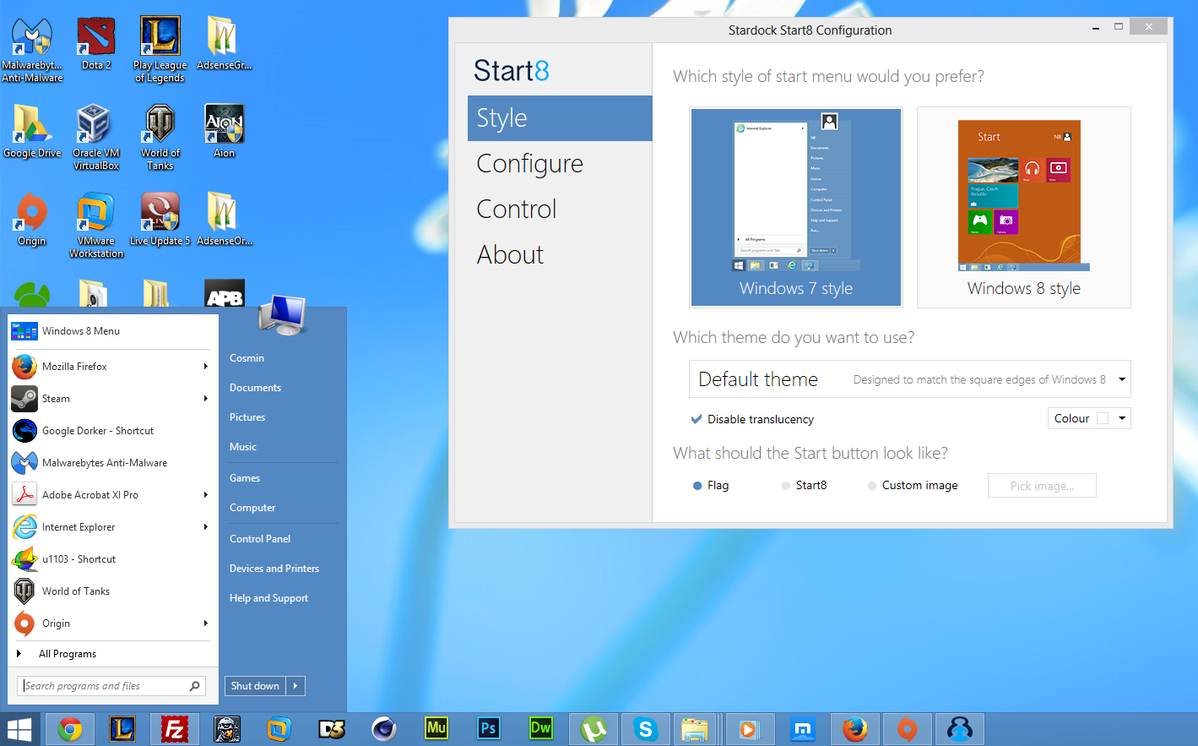The image size is (1198, 746).
Task: Open Devices and Printers from the start menu
Action: click(x=274, y=569)
